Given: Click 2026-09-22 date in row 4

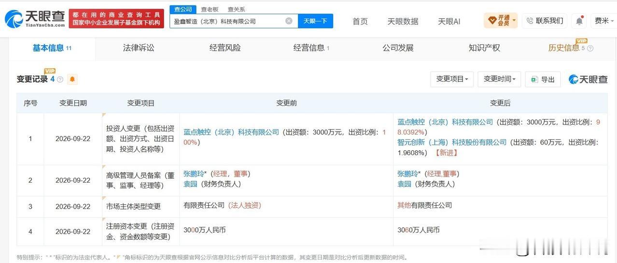Looking at the screenshot, I should click(x=73, y=232).
